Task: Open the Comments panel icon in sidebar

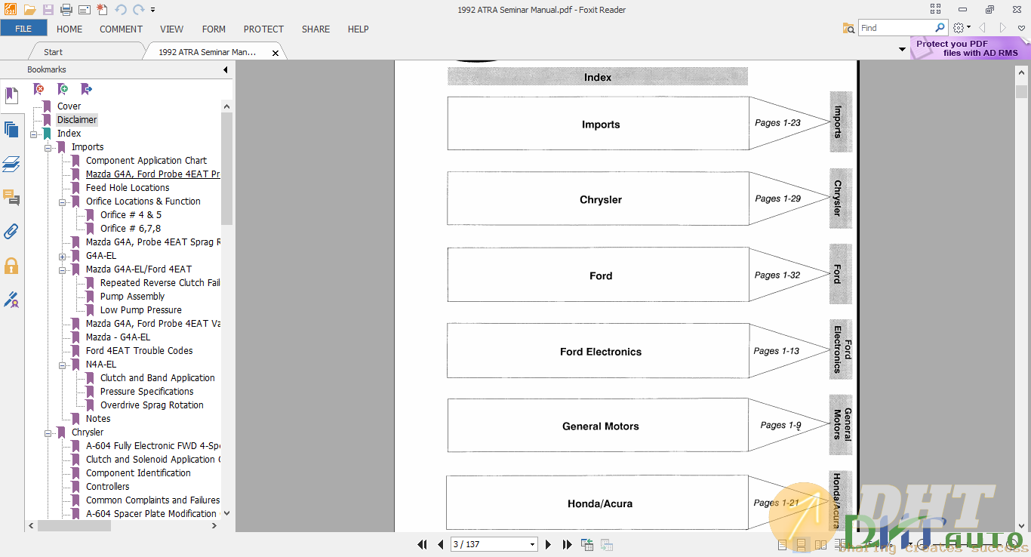Action: [11, 198]
